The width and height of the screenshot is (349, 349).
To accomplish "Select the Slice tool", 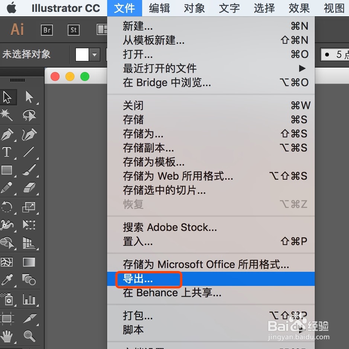I will [x=29, y=318].
